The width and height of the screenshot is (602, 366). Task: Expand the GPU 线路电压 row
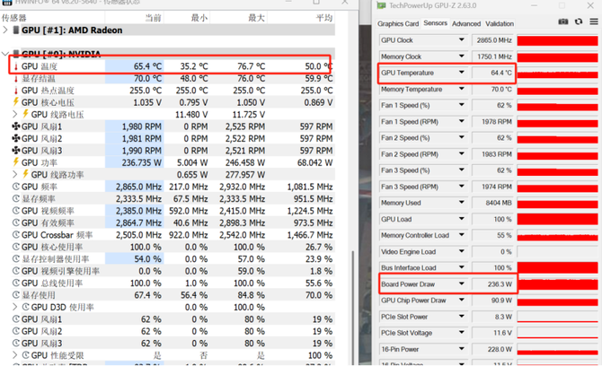click(x=14, y=114)
